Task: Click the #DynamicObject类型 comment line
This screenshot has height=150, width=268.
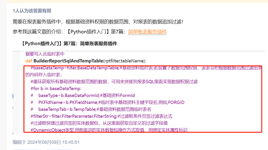Action: coord(109,130)
